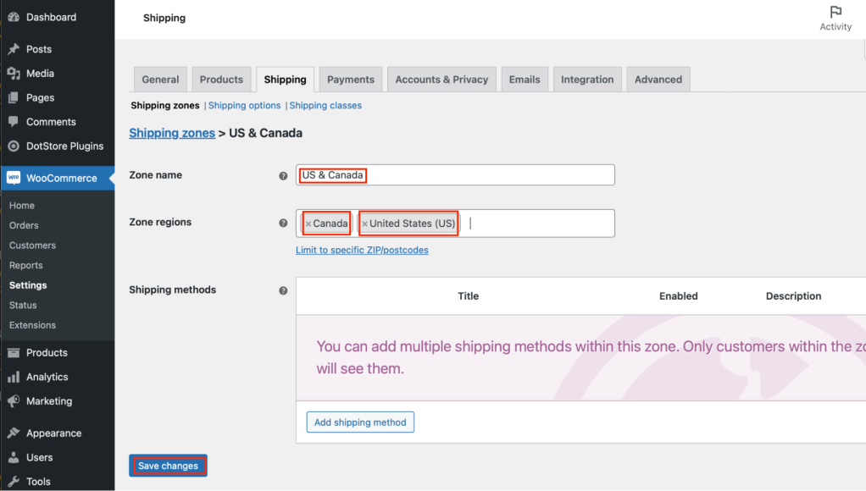Click the Save changes button

[168, 465]
